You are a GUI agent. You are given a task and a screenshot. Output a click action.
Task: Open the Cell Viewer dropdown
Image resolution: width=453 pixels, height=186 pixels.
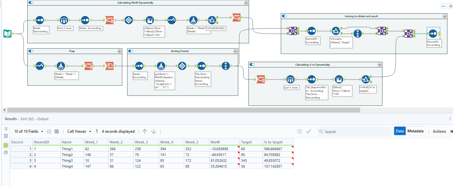[79, 131]
